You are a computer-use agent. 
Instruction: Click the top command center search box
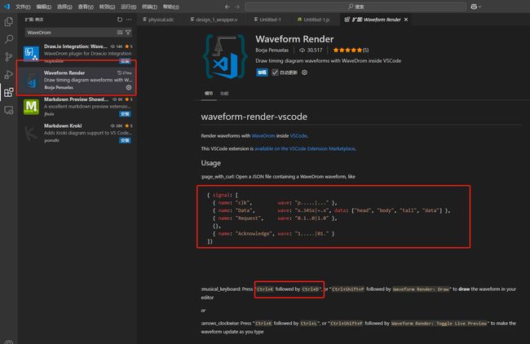pyautogui.click(x=356, y=7)
